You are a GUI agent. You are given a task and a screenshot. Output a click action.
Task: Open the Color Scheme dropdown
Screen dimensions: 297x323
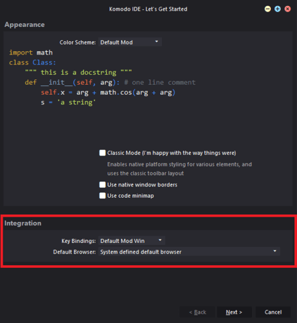130,42
